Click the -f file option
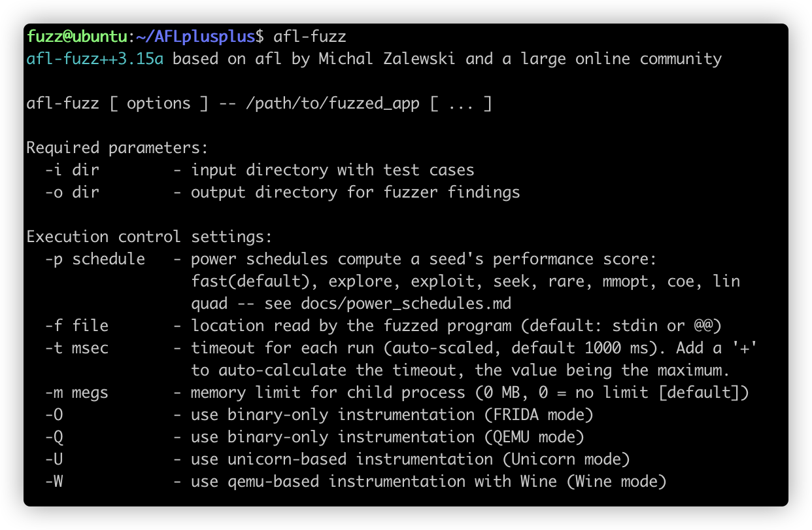This screenshot has width=812, height=530. click(77, 326)
